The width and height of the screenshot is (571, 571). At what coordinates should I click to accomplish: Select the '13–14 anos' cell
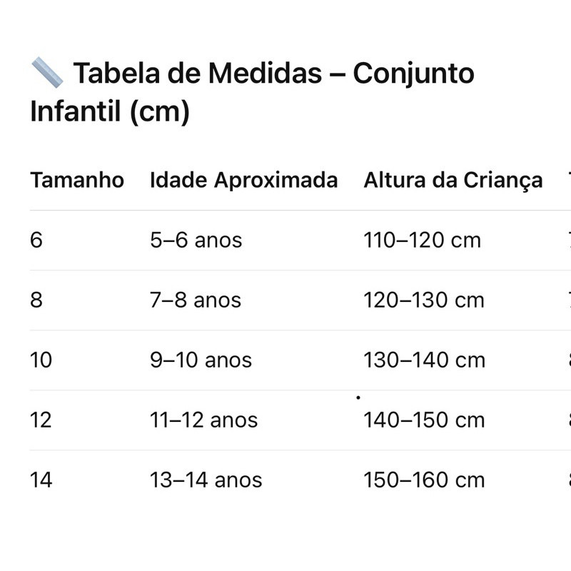pos(206,480)
